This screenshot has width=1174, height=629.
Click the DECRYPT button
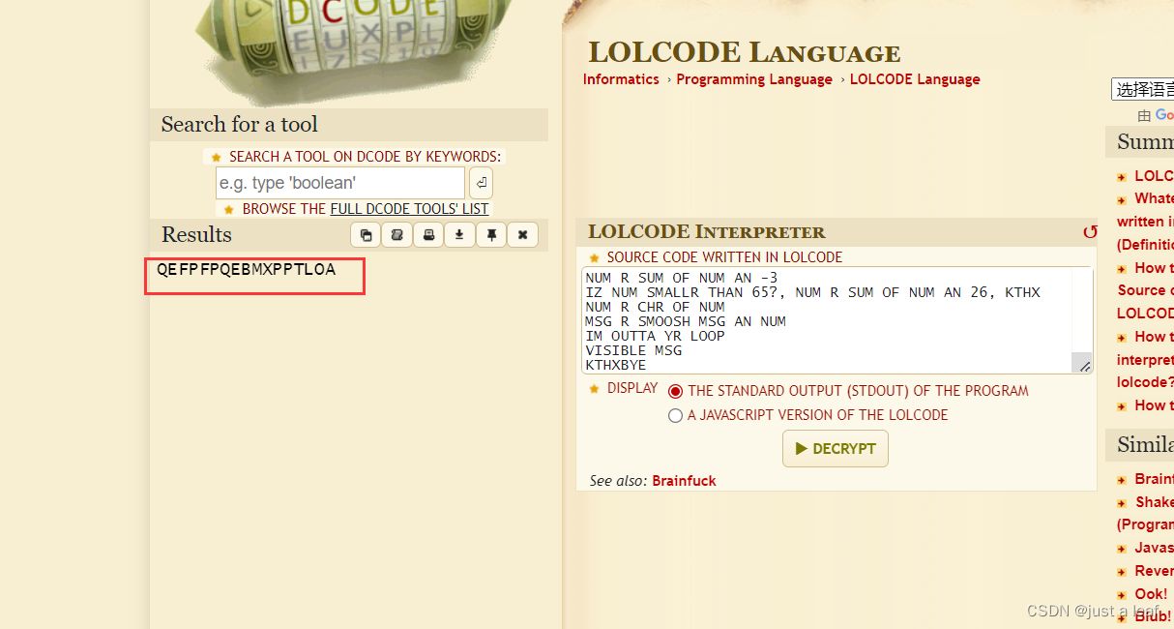(x=836, y=449)
